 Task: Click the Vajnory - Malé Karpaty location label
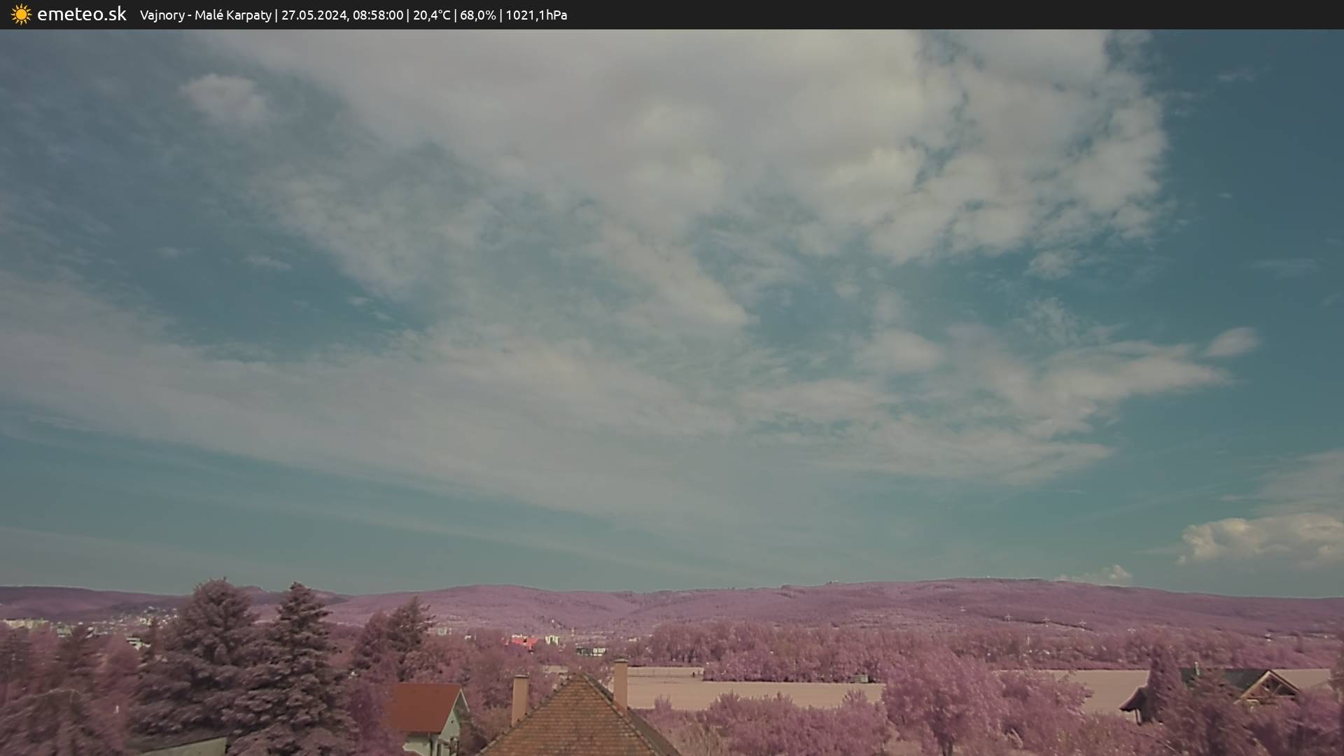(x=205, y=15)
